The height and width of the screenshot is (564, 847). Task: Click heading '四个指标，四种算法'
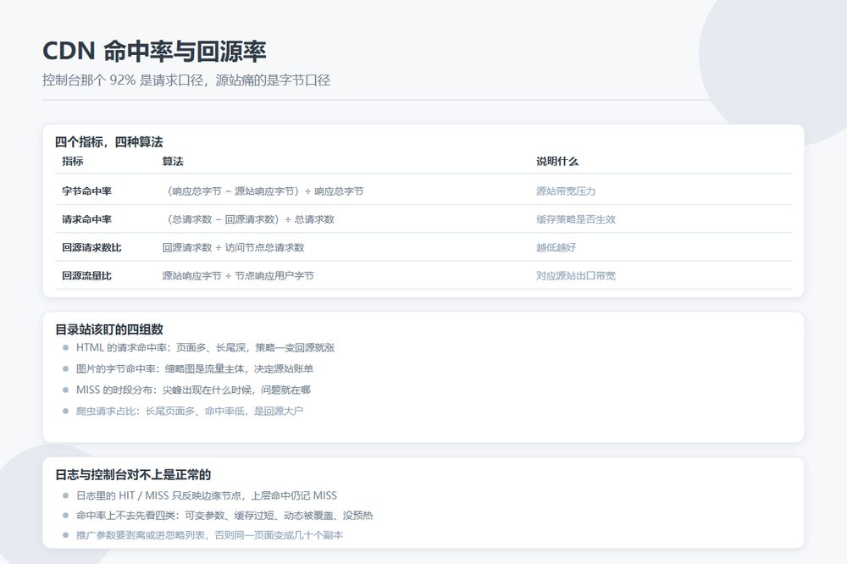click(x=109, y=141)
